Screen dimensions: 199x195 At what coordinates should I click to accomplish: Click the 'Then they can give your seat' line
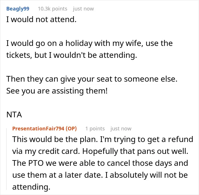(92, 79)
